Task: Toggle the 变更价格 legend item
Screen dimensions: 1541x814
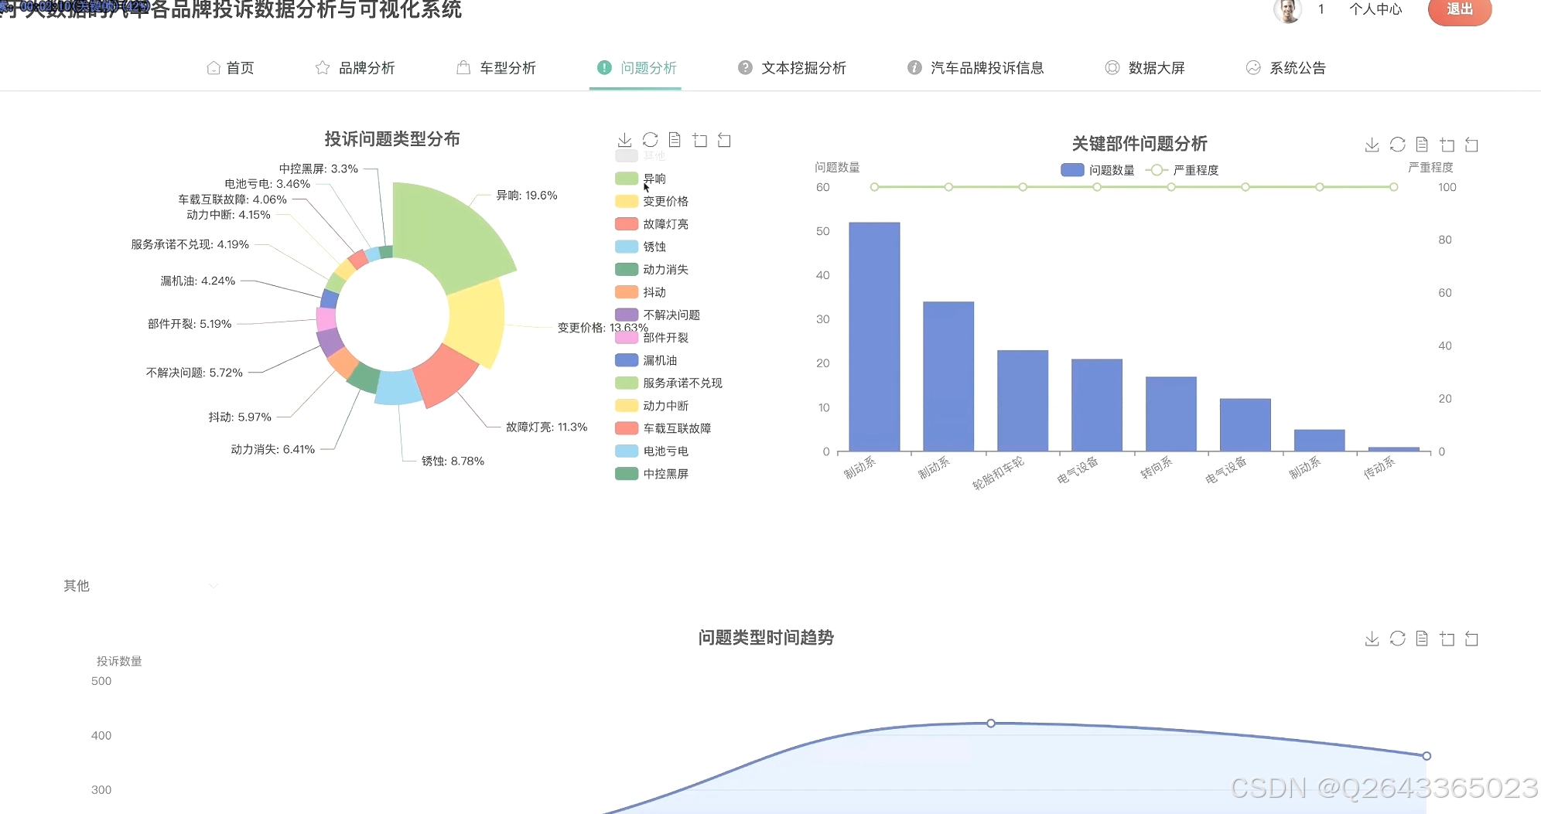Action: 651,201
